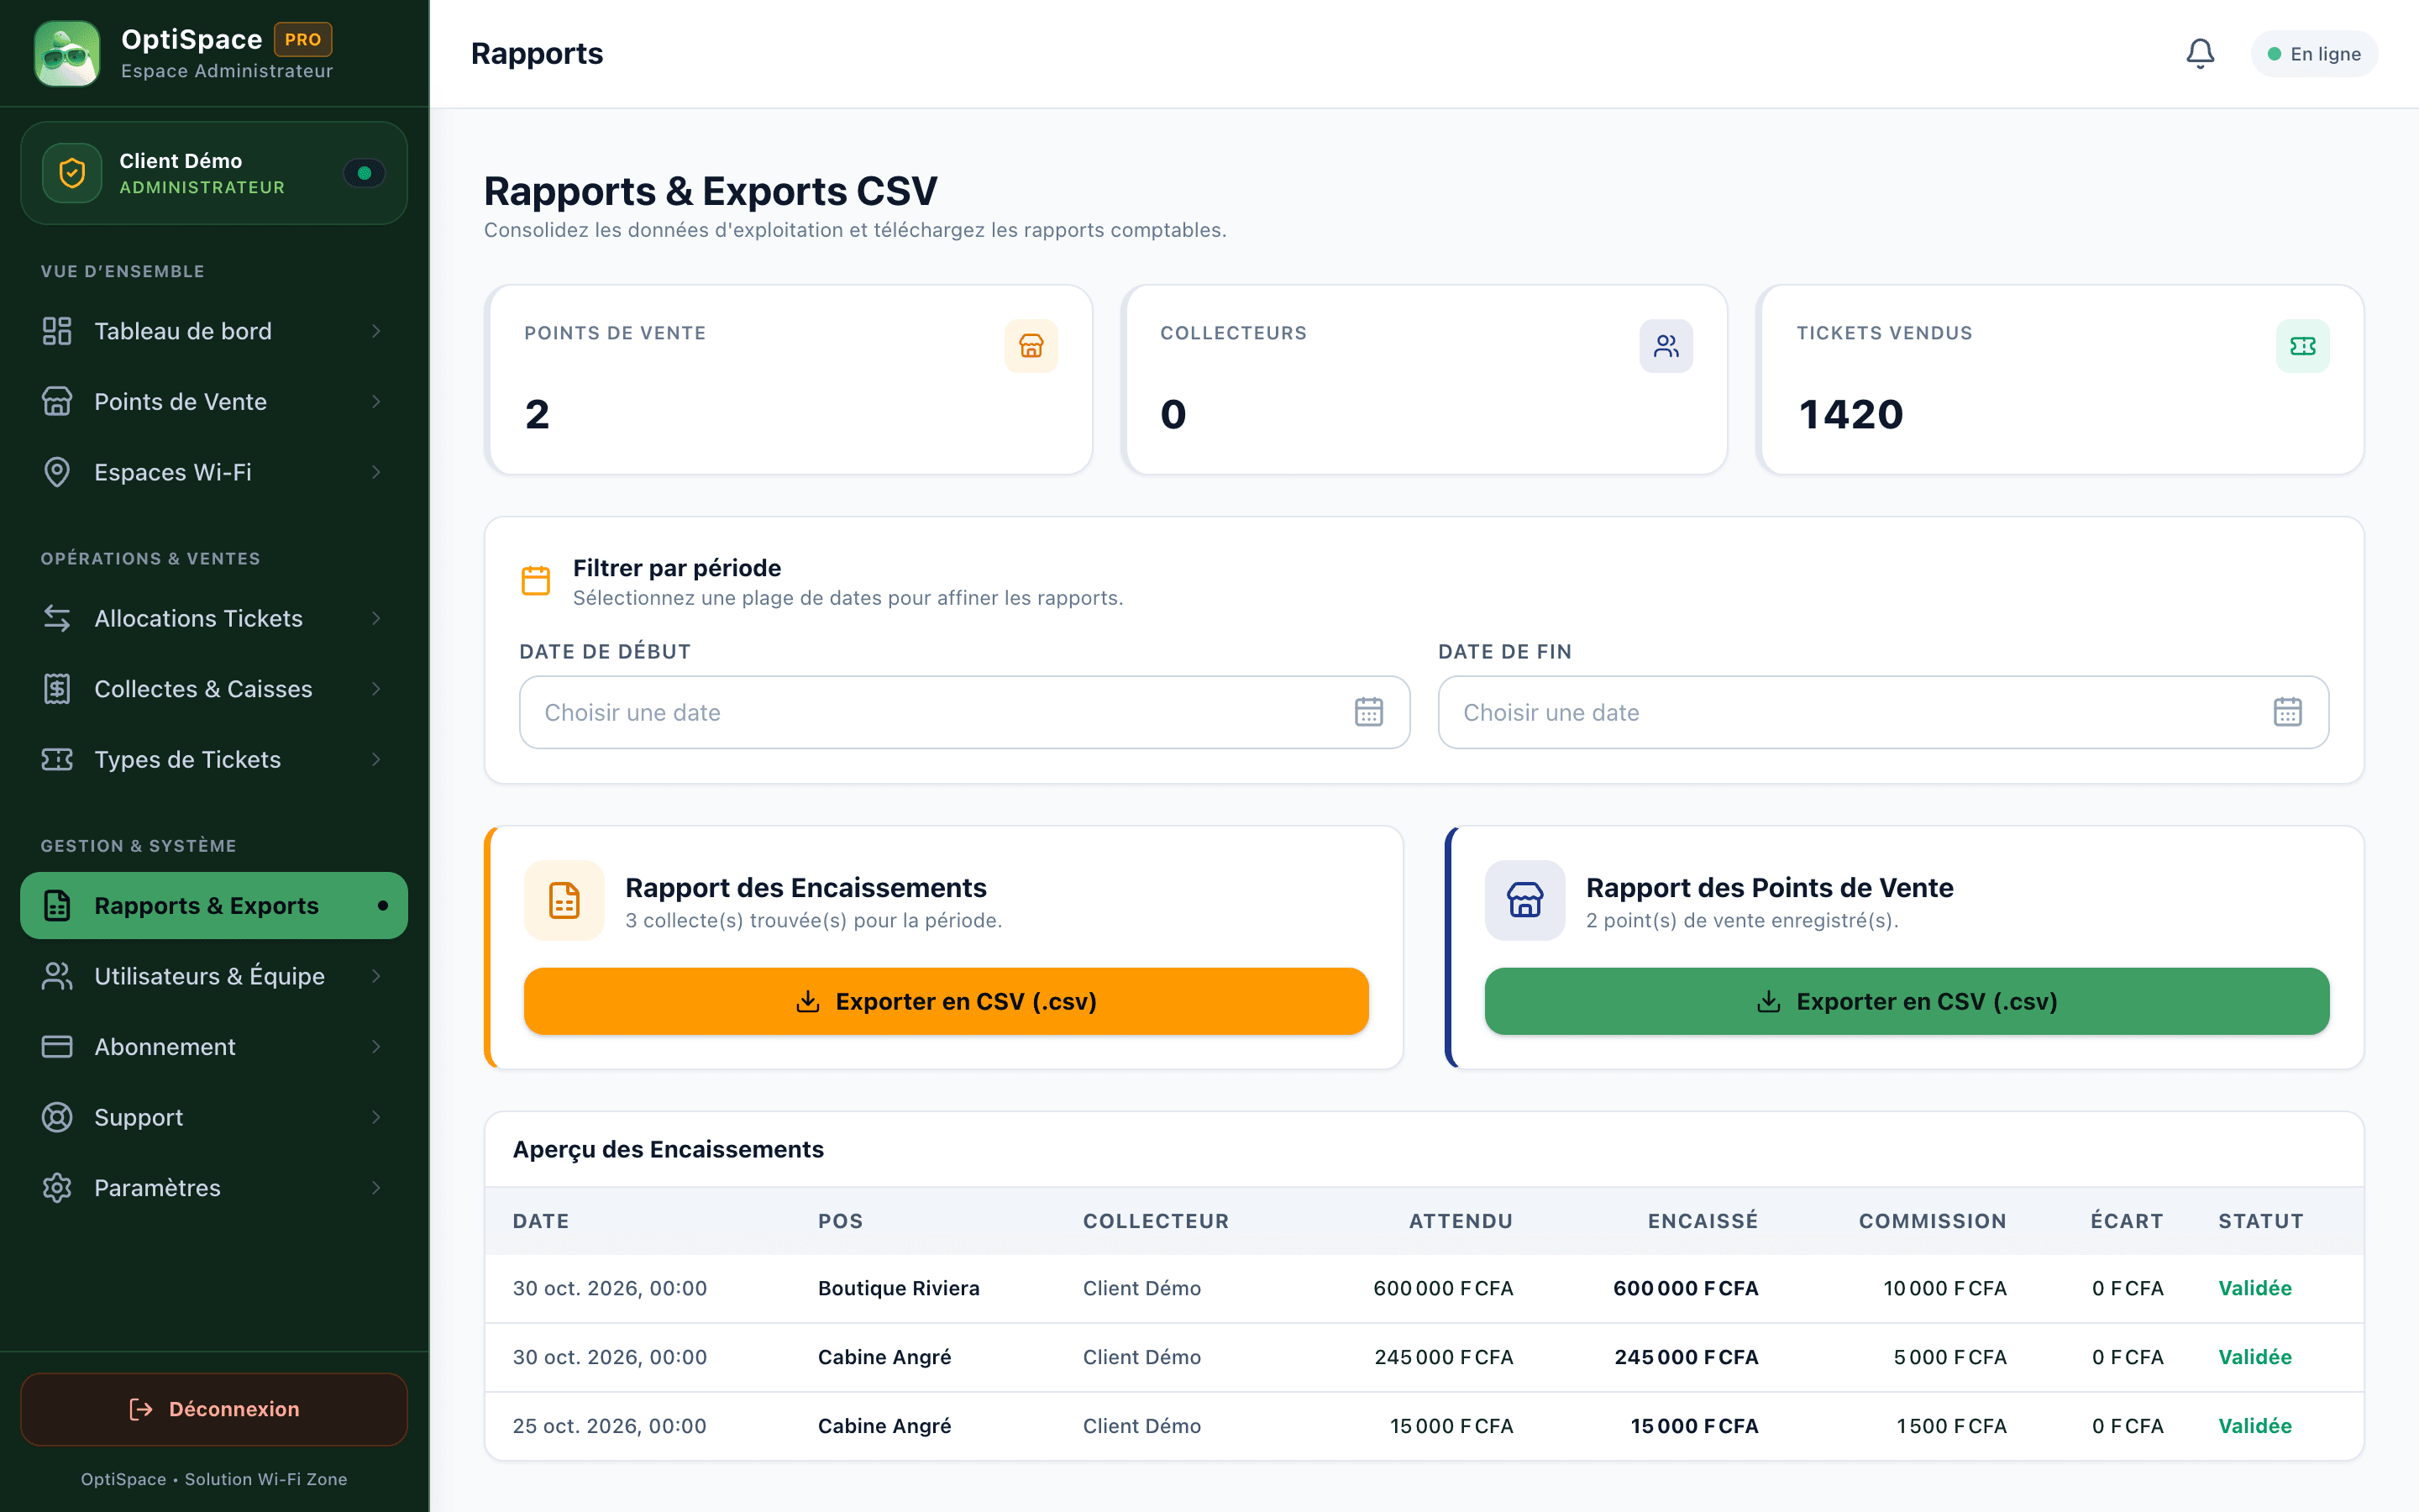2419x1512 pixels.
Task: Click the Tableau de bord grid icon
Action: click(x=57, y=331)
